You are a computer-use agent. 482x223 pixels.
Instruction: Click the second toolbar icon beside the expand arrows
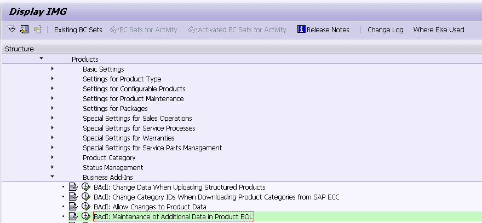tap(25, 30)
